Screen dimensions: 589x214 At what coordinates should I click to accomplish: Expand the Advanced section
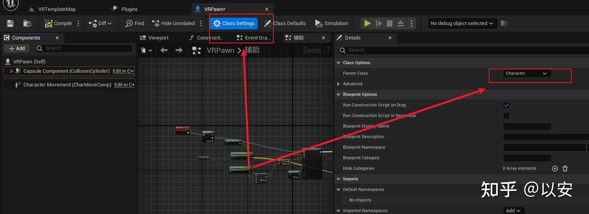339,84
